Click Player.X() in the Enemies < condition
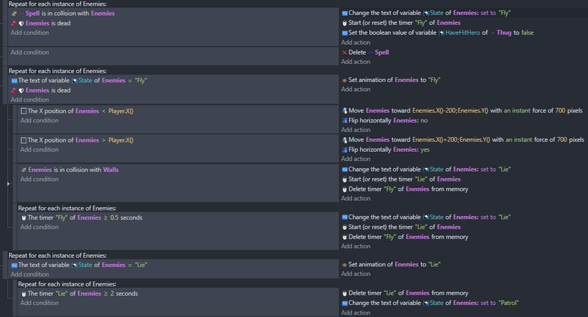 click(x=121, y=111)
